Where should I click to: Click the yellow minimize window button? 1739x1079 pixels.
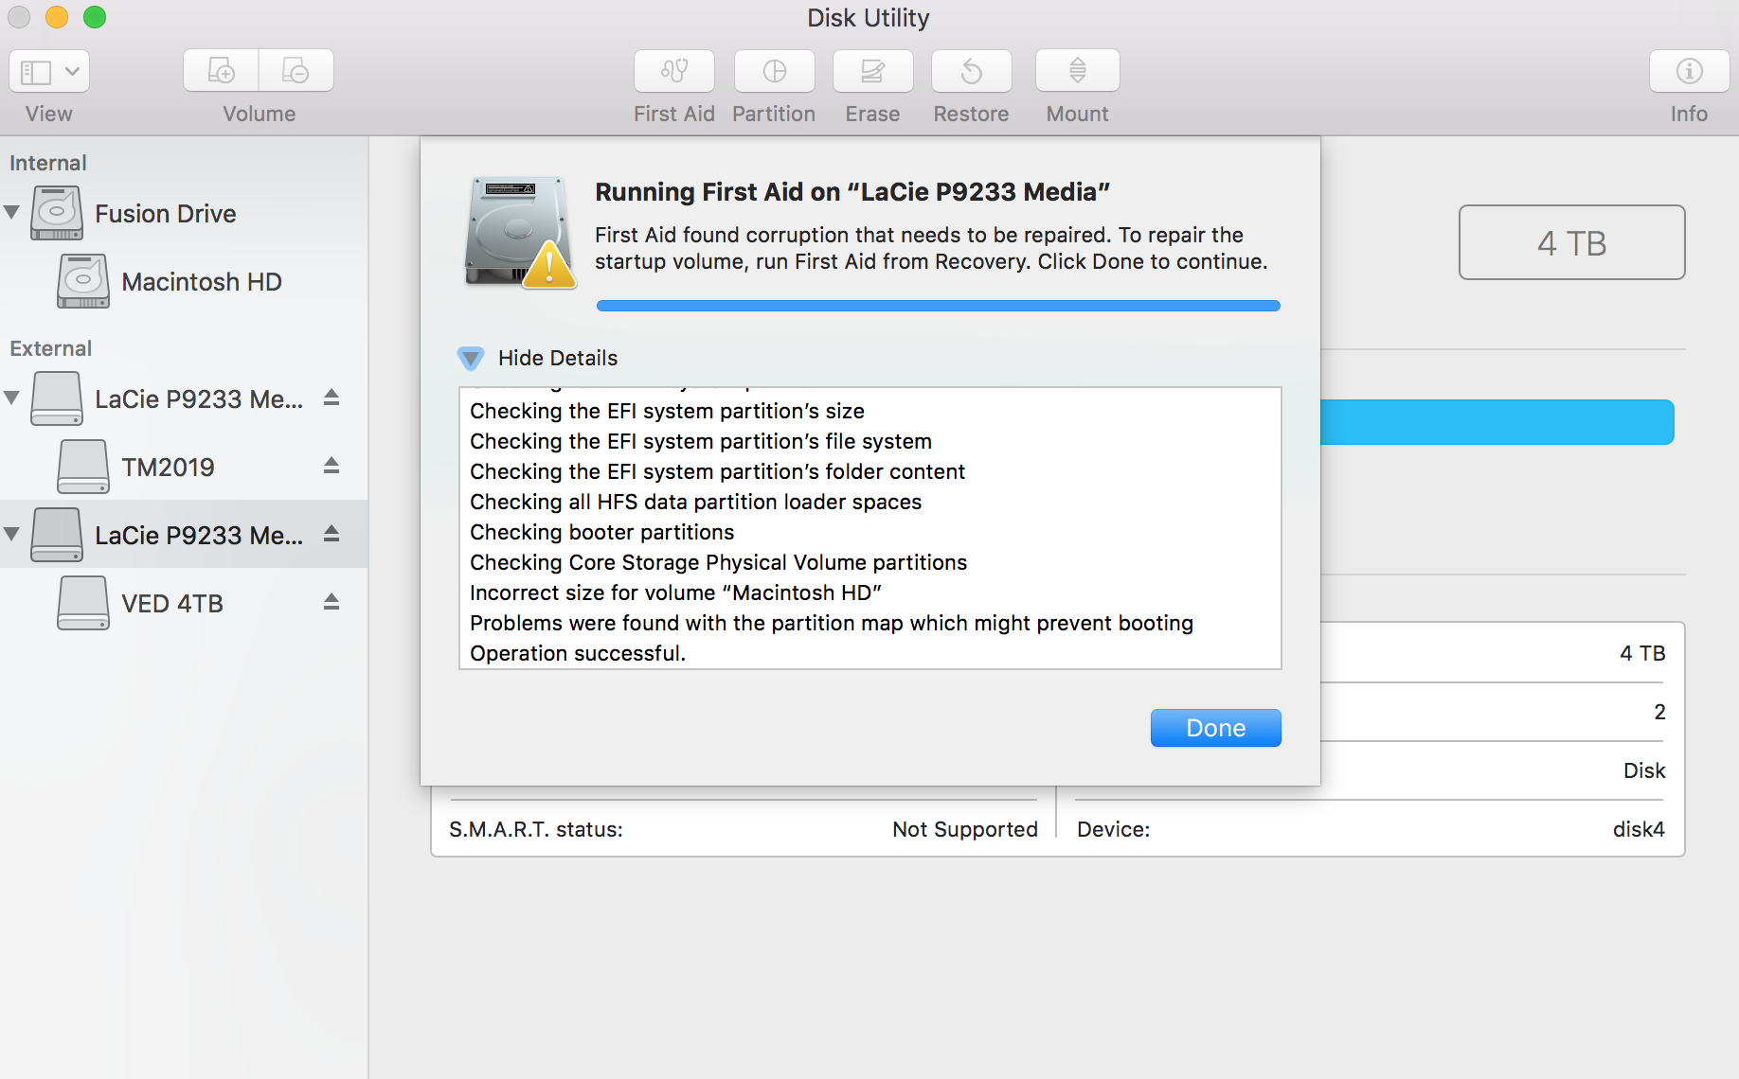coord(57,17)
